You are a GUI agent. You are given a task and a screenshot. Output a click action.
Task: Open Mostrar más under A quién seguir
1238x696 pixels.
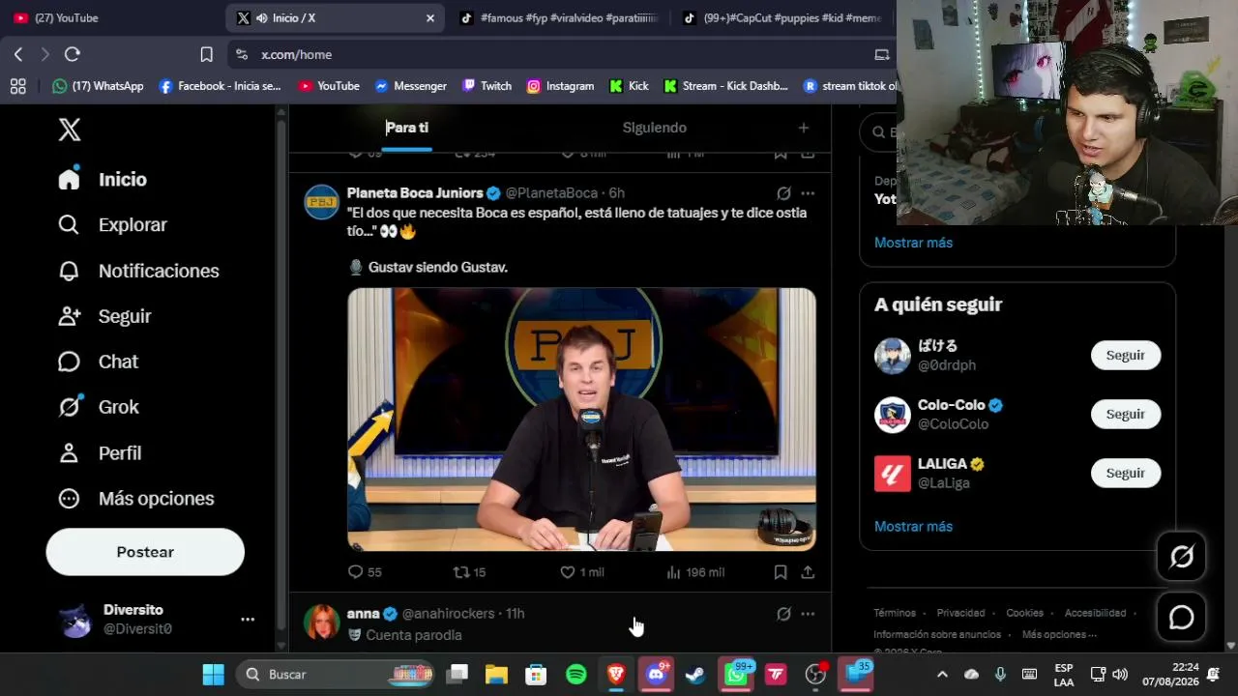pyautogui.click(x=914, y=527)
